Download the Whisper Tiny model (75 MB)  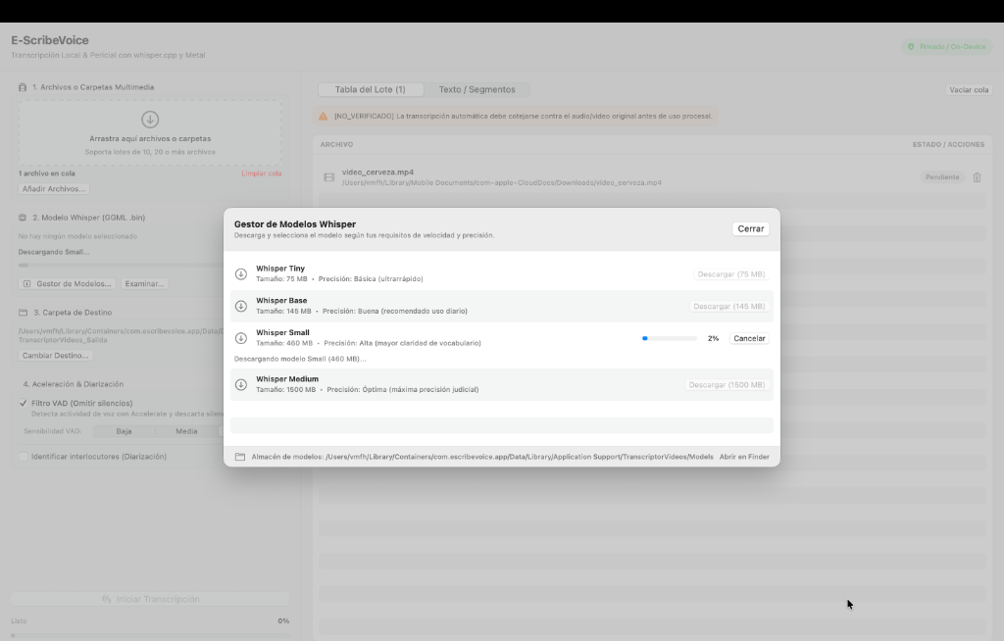[731, 274]
